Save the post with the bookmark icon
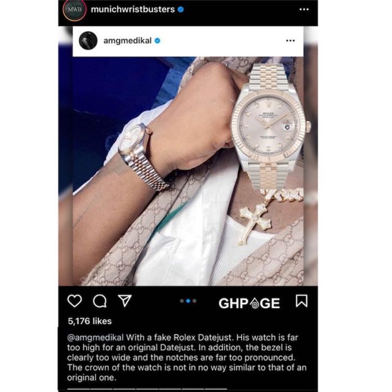This screenshot has height=392, width=392. point(301,301)
